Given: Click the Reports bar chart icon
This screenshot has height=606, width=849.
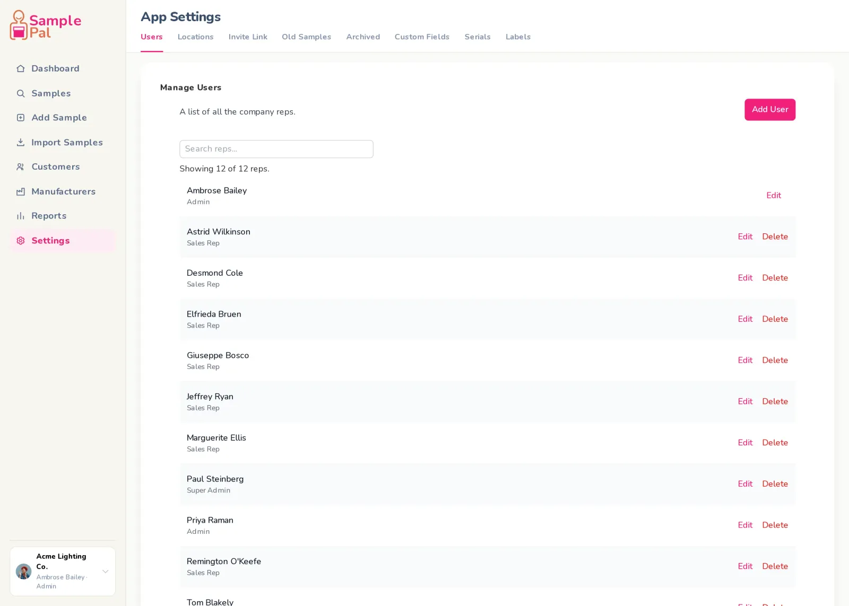Looking at the screenshot, I should coord(21,216).
